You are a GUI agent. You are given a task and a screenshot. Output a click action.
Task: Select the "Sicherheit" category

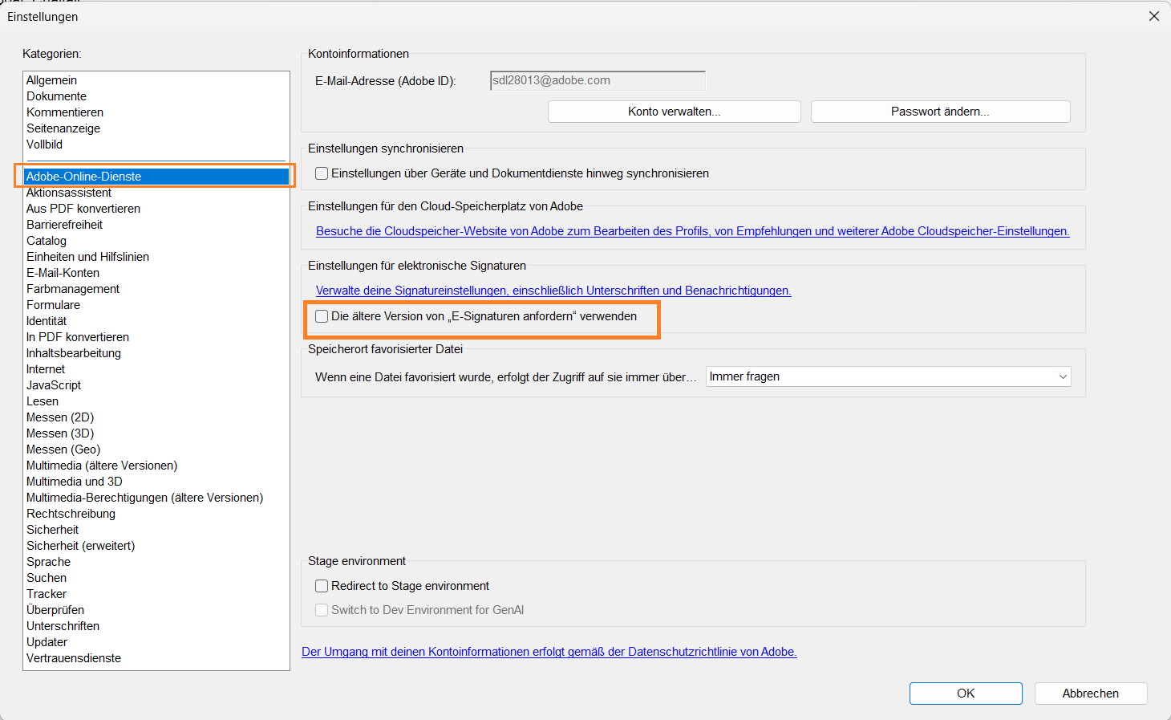(x=52, y=529)
